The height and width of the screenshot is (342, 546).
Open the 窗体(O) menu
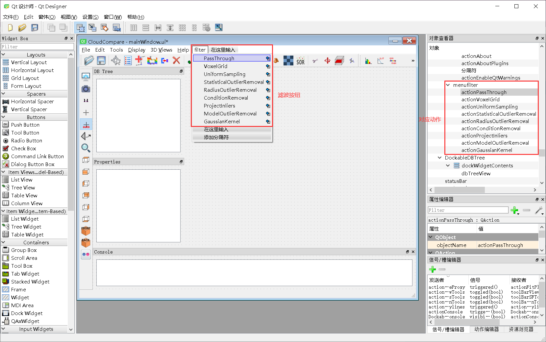(x=47, y=17)
